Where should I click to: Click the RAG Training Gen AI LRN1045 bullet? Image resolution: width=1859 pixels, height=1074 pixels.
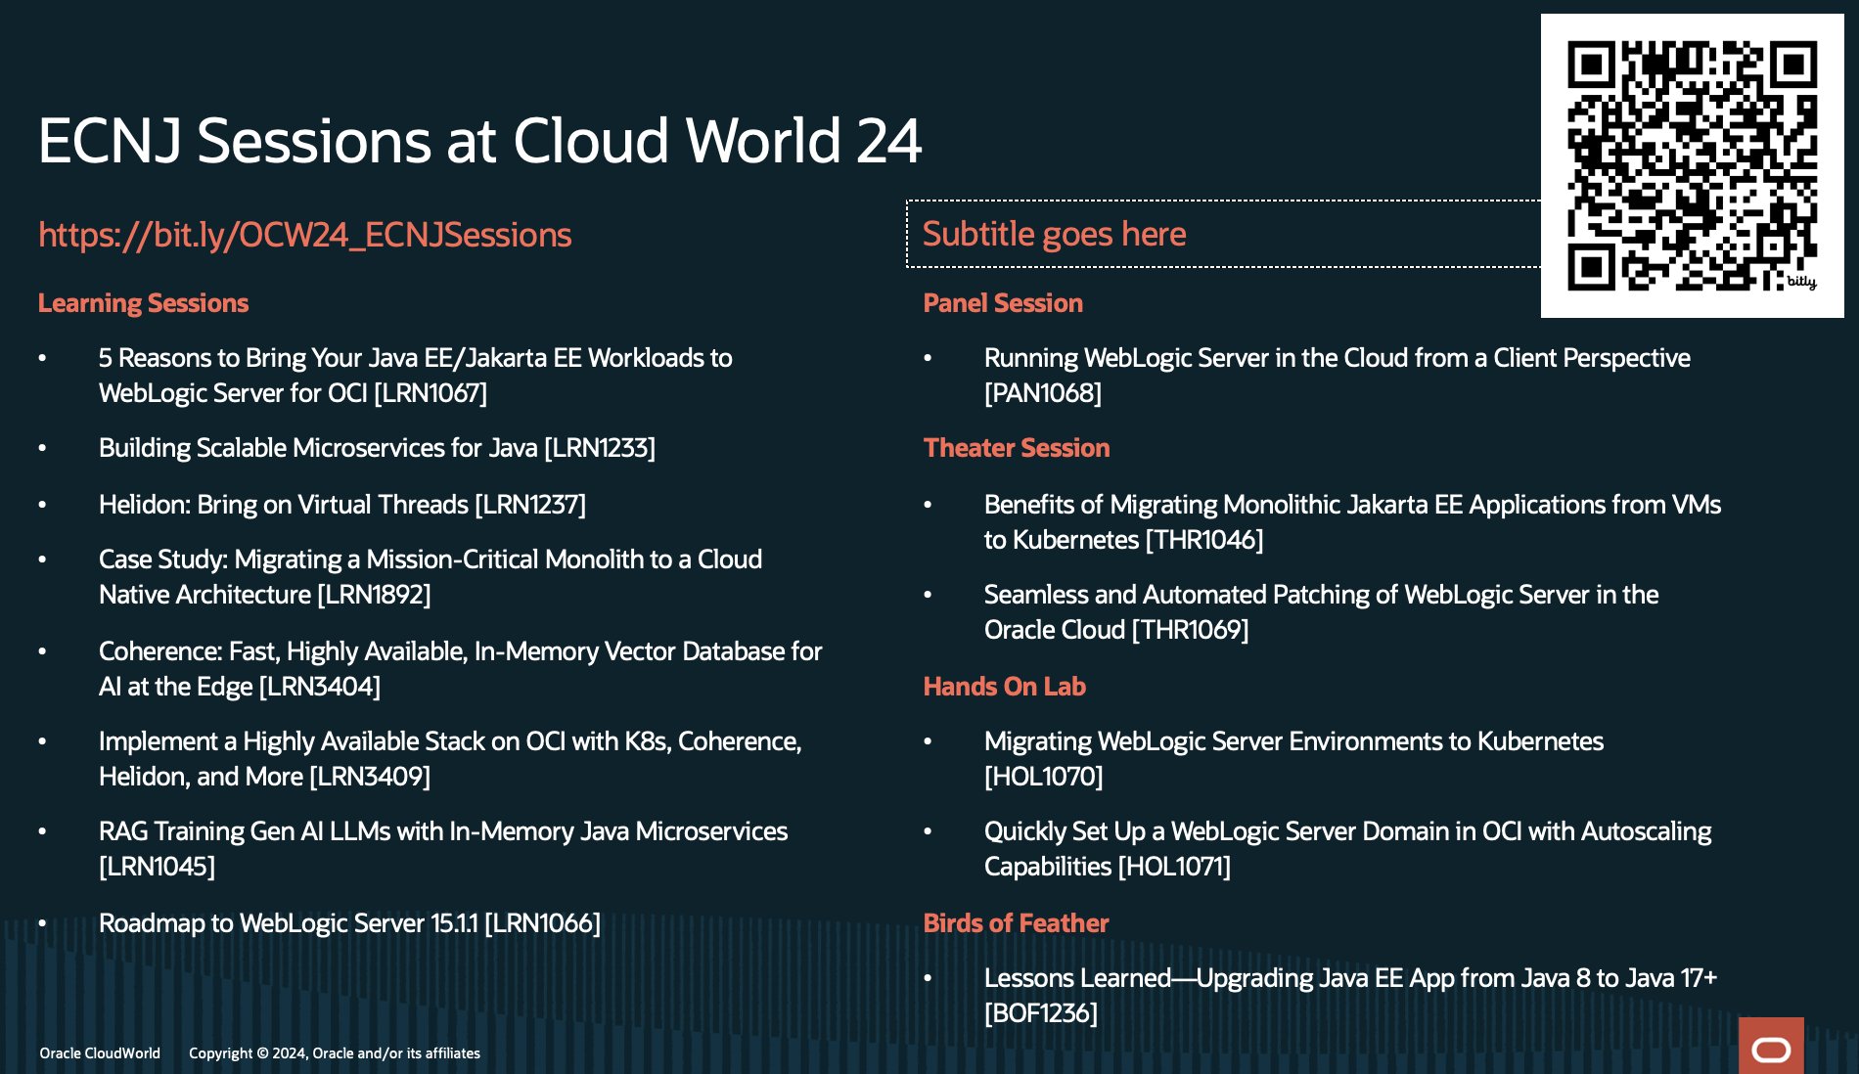[x=443, y=849]
